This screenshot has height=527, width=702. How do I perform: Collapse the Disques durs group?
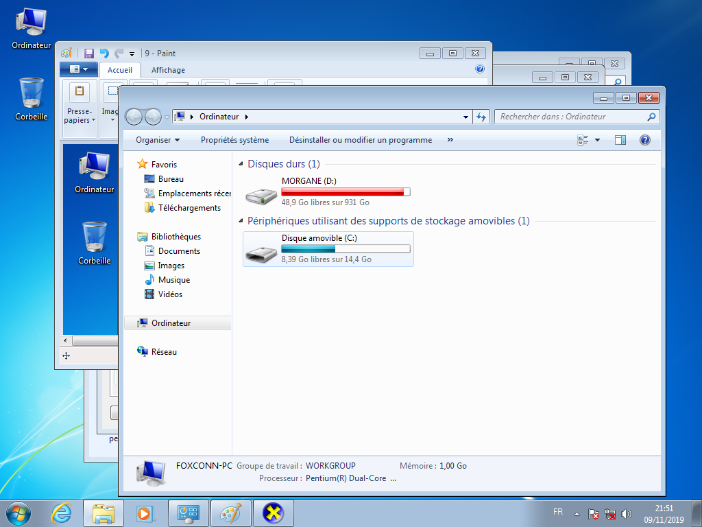click(x=241, y=165)
